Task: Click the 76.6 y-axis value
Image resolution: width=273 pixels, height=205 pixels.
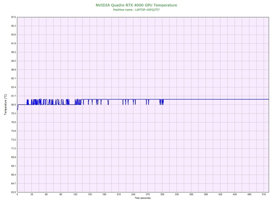Action: 13,122
